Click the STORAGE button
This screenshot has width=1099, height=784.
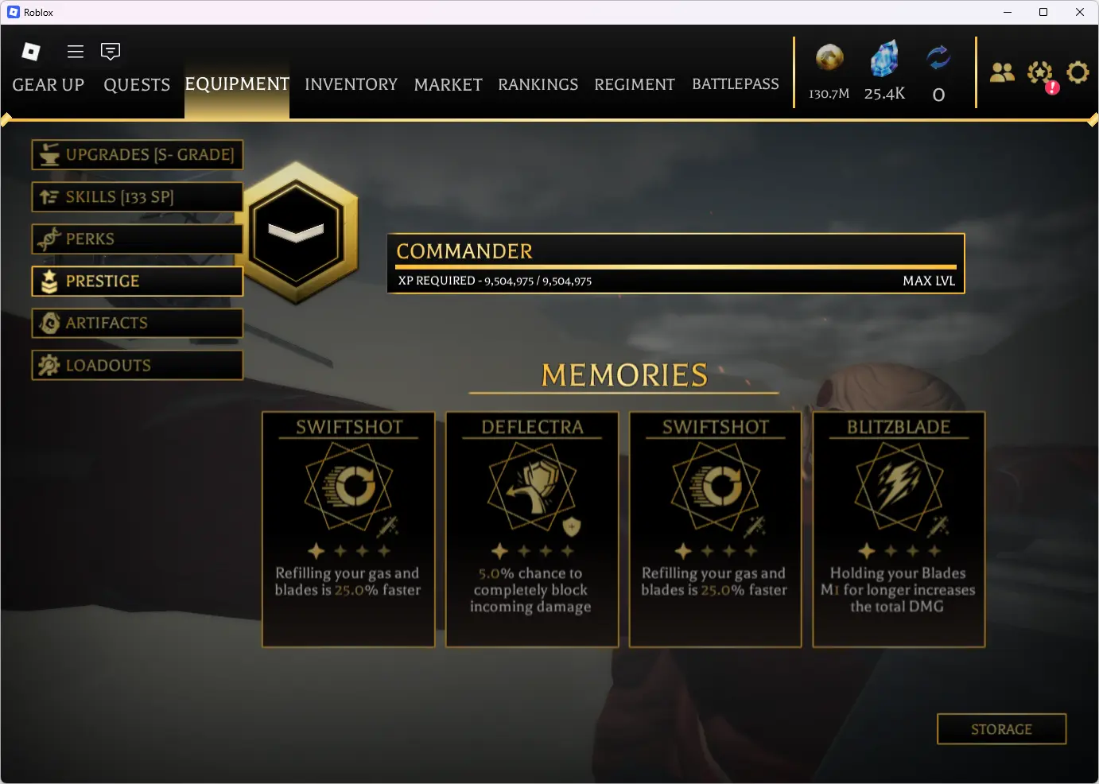pyautogui.click(x=1001, y=729)
